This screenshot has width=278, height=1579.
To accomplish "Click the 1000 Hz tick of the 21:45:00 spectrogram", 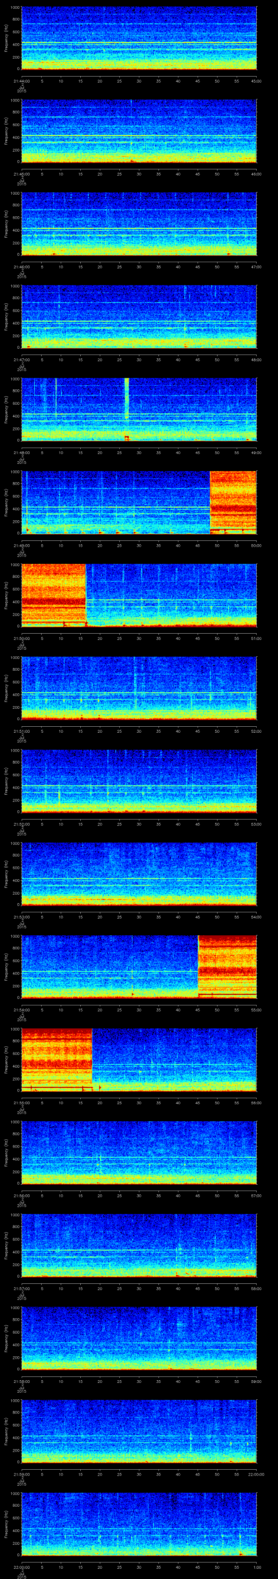I will tap(14, 100).
